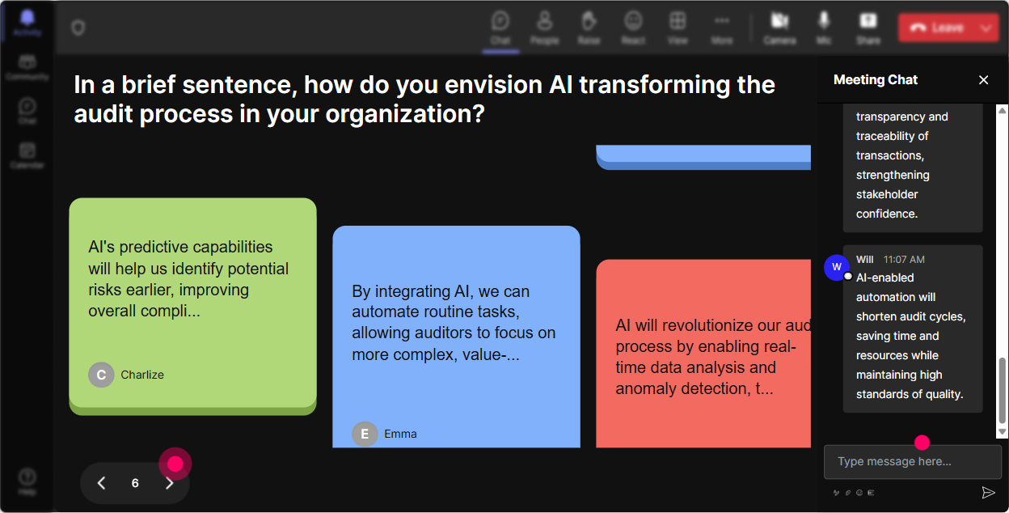The height and width of the screenshot is (513, 1009).
Task: Open Charlize's green response card
Action: (x=192, y=306)
